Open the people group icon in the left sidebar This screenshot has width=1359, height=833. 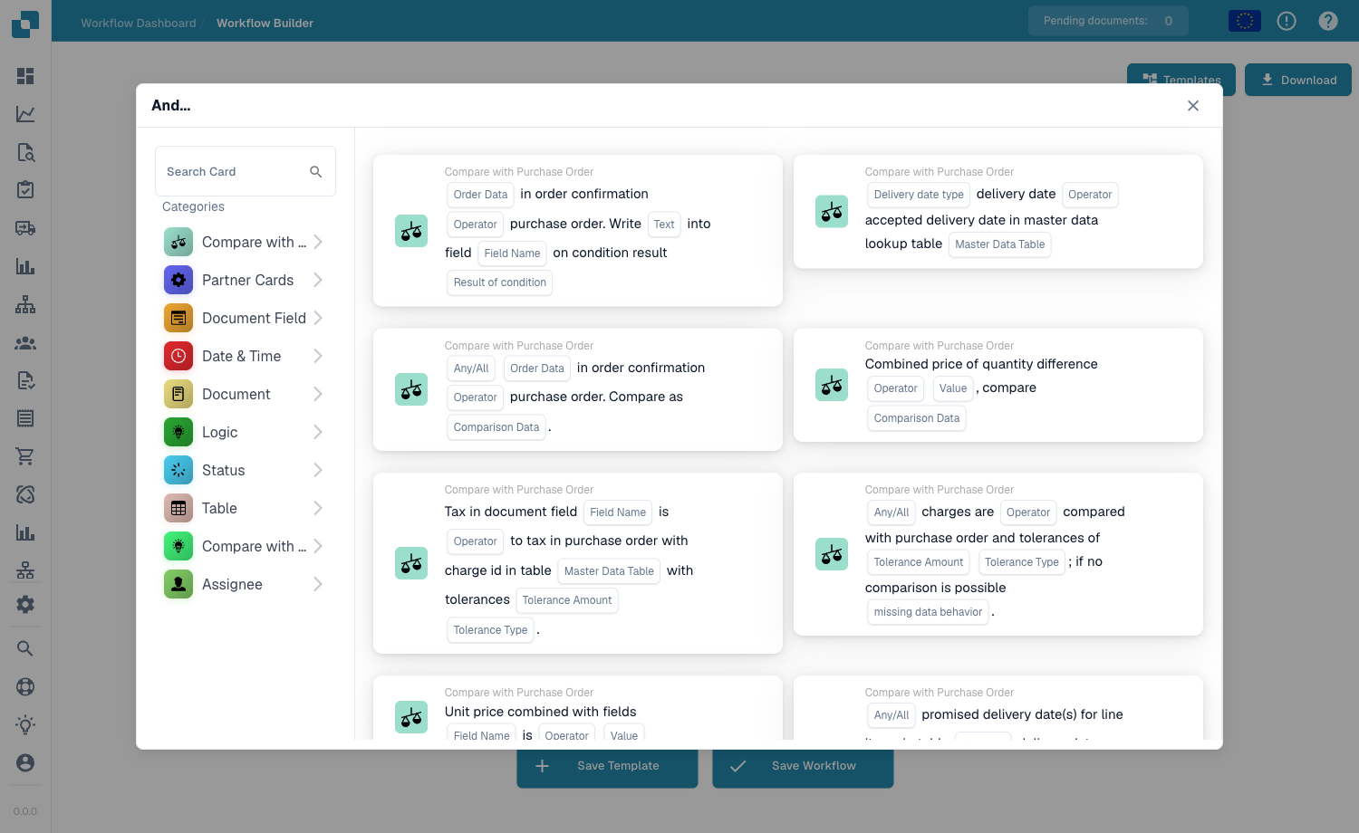[25, 343]
